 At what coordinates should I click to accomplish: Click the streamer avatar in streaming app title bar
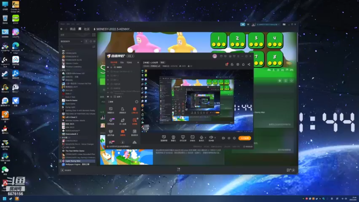(x=215, y=56)
